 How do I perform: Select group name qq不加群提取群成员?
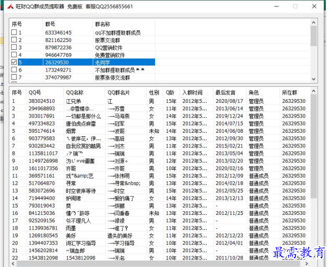coord(118,33)
